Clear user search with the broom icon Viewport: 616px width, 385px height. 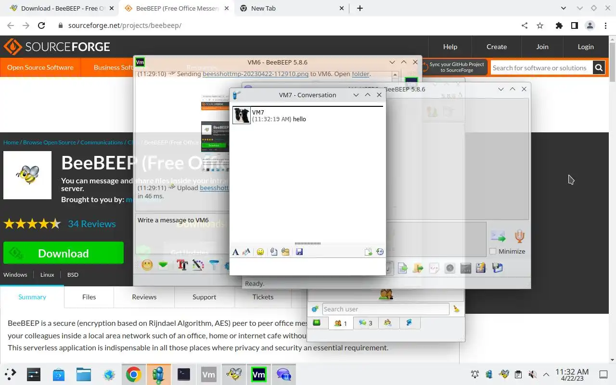click(x=456, y=309)
